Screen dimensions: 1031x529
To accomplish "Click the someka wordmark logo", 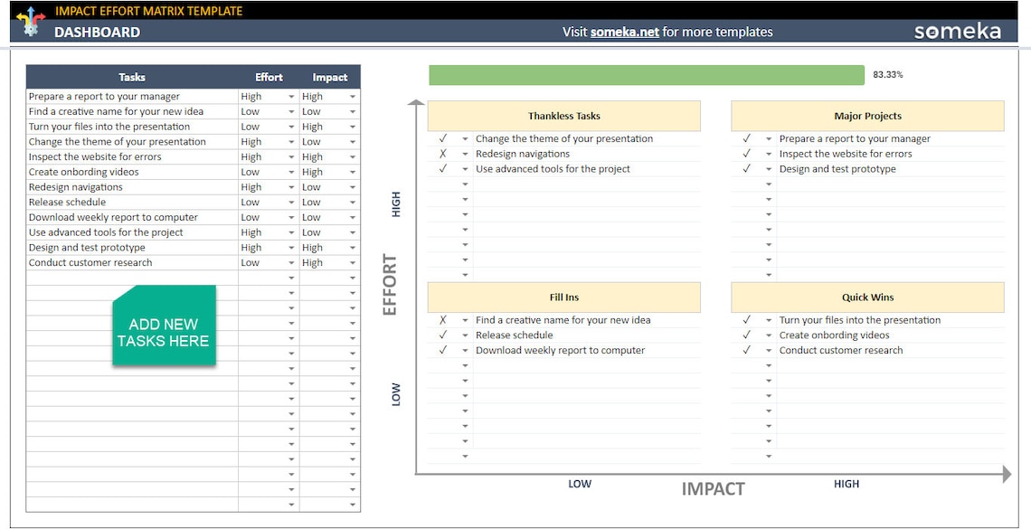I will (957, 30).
